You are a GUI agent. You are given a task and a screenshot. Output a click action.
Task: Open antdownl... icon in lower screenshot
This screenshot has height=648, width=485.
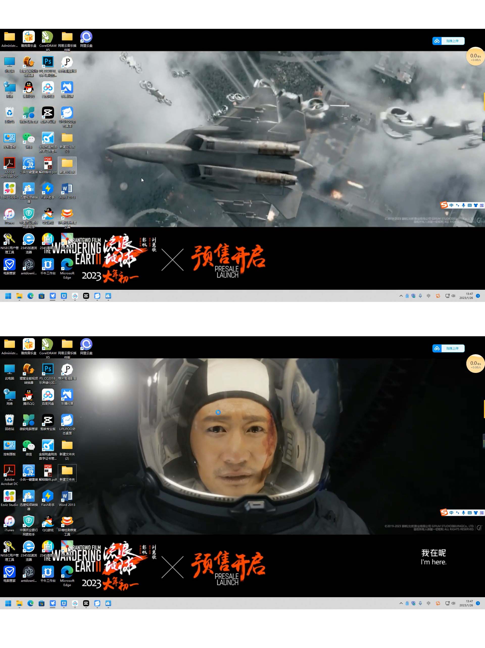coord(29,574)
